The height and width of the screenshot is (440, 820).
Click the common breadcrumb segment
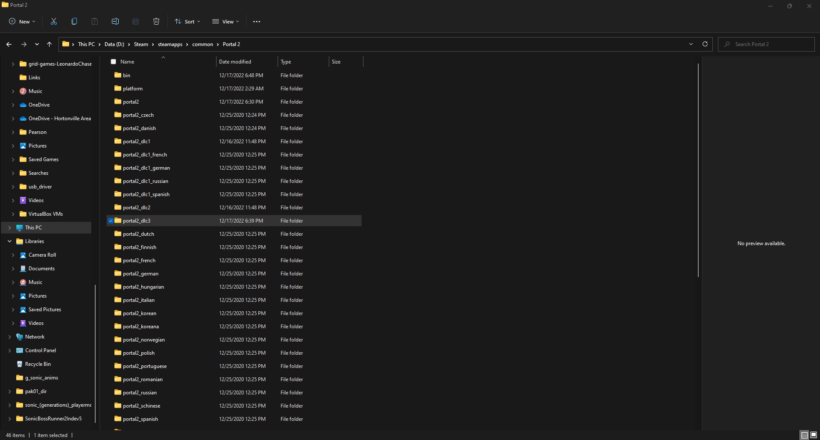coord(202,44)
